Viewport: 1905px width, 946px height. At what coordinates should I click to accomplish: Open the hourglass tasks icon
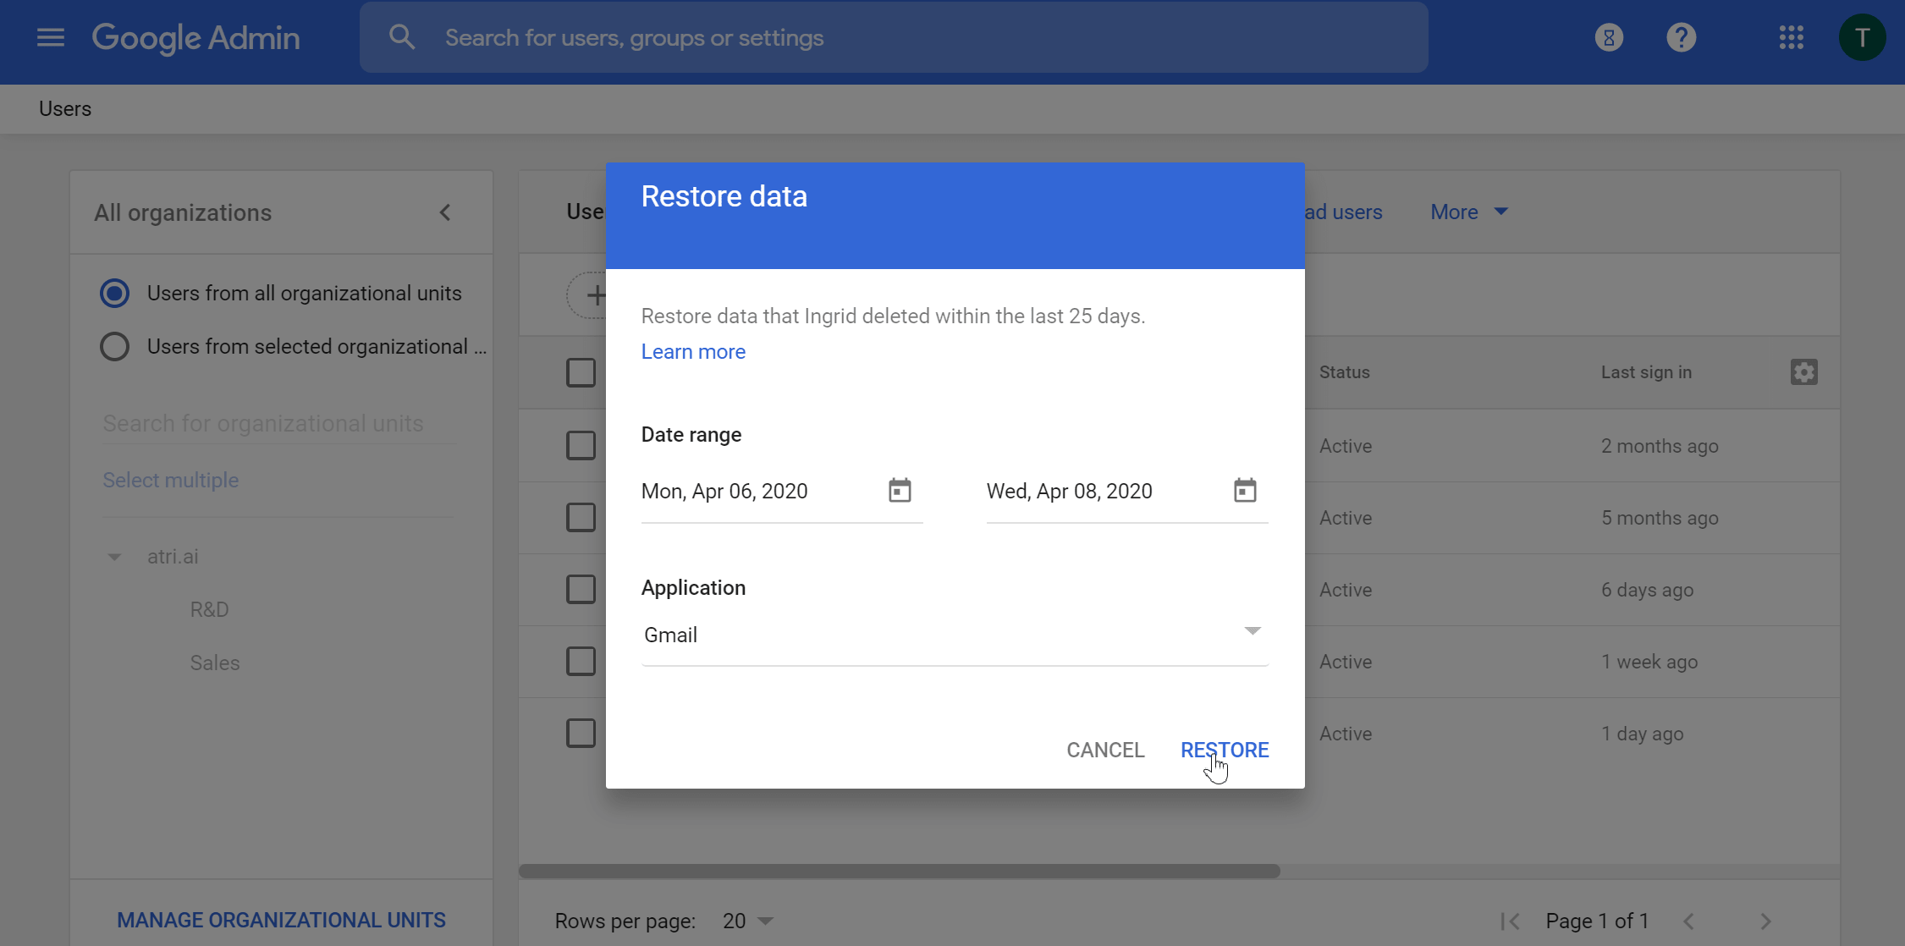point(1609,37)
